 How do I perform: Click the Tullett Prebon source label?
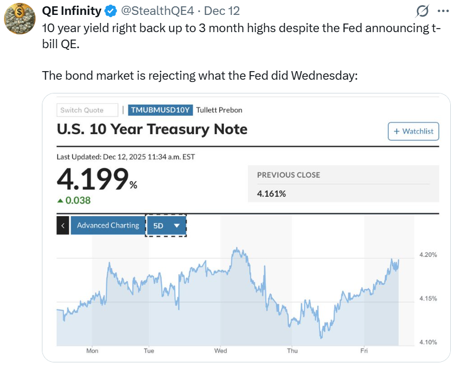(x=219, y=110)
